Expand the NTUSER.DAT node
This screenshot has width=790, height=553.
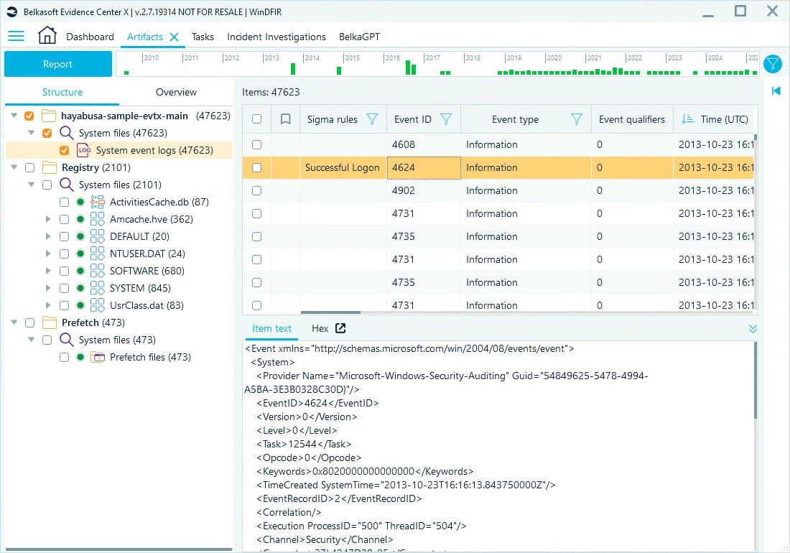tap(48, 254)
